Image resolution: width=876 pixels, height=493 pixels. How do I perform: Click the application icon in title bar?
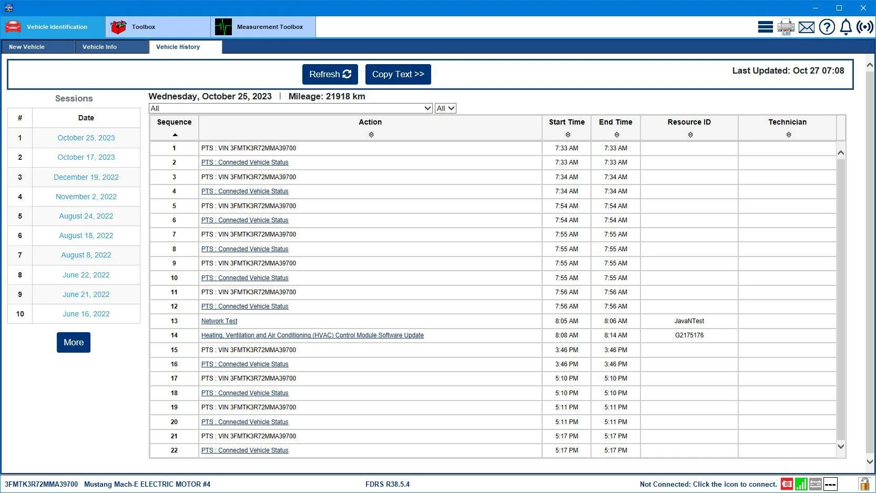(x=8, y=8)
